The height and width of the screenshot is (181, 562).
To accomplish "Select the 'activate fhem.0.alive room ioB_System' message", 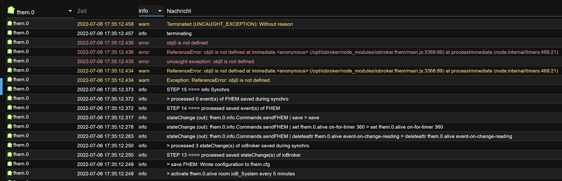I will (231, 174).
